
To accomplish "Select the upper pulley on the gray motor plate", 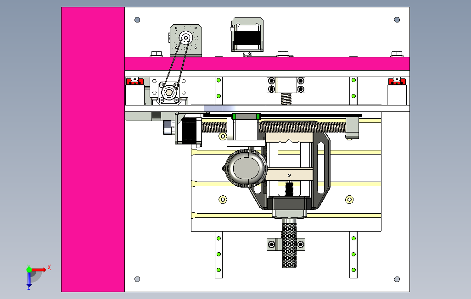I will (x=186, y=38).
